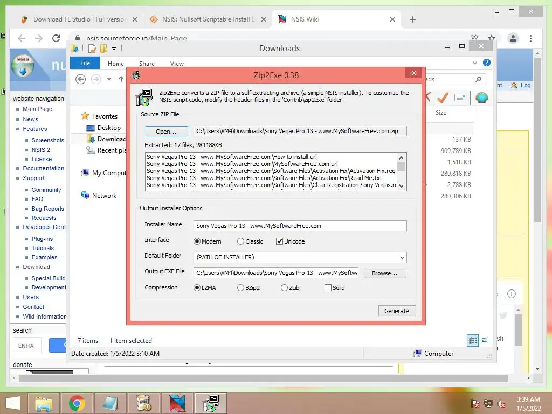The height and width of the screenshot is (414, 552).
Task: Click the wiki search input box
Action: 27,346
